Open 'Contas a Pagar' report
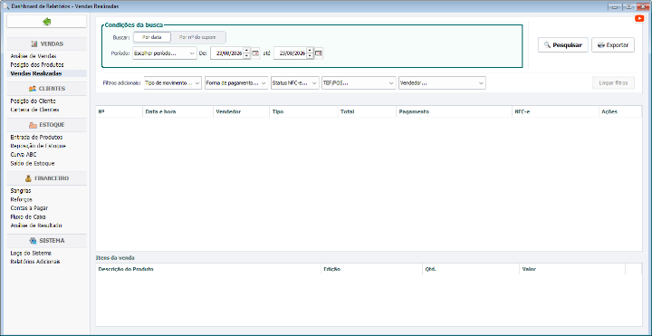652x336 pixels. click(x=30, y=208)
